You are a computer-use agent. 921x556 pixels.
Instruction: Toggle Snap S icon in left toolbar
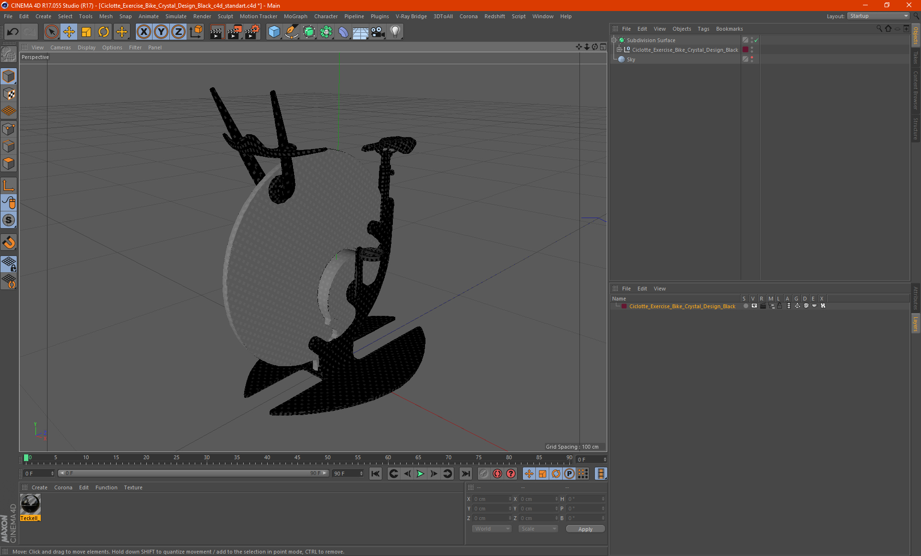point(9,220)
